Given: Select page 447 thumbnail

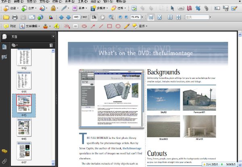Looking at the screenshot, I should point(24,151).
